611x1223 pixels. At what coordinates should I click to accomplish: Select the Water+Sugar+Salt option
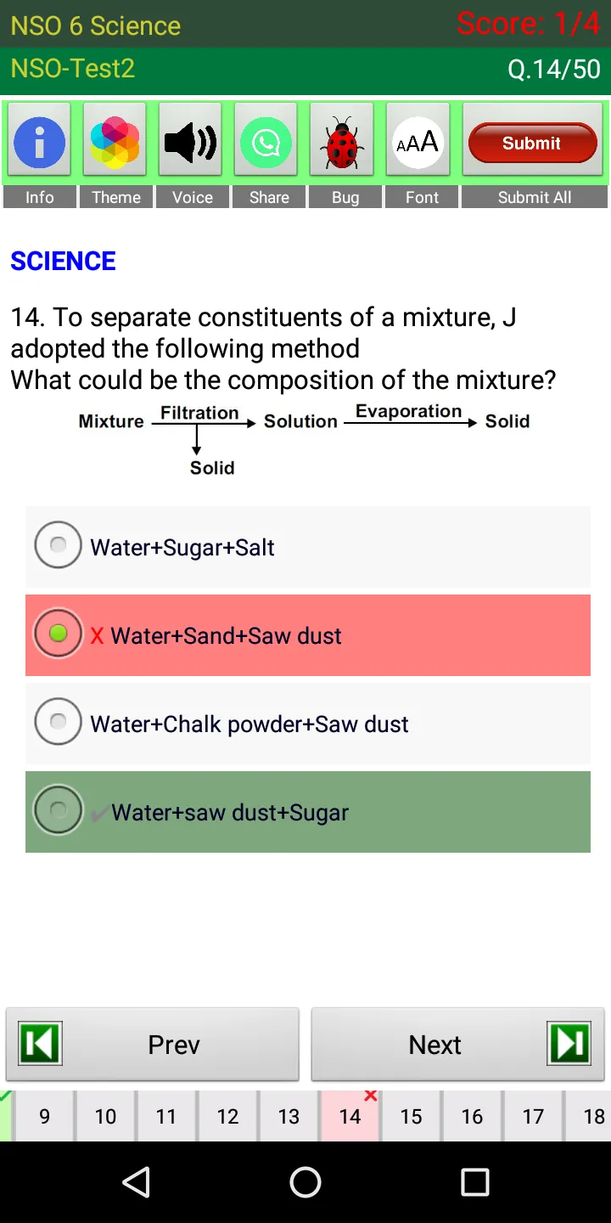click(x=308, y=547)
